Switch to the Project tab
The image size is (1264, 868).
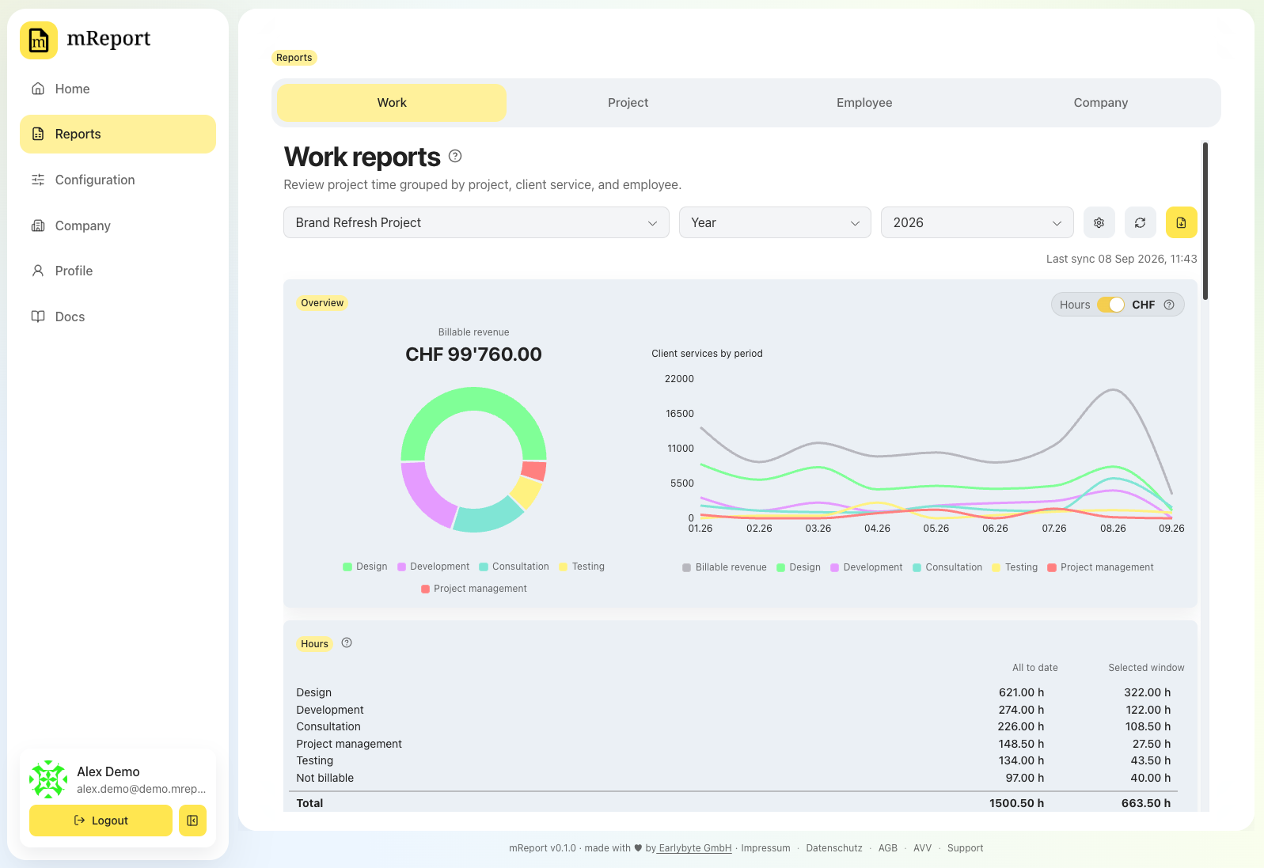coord(628,103)
